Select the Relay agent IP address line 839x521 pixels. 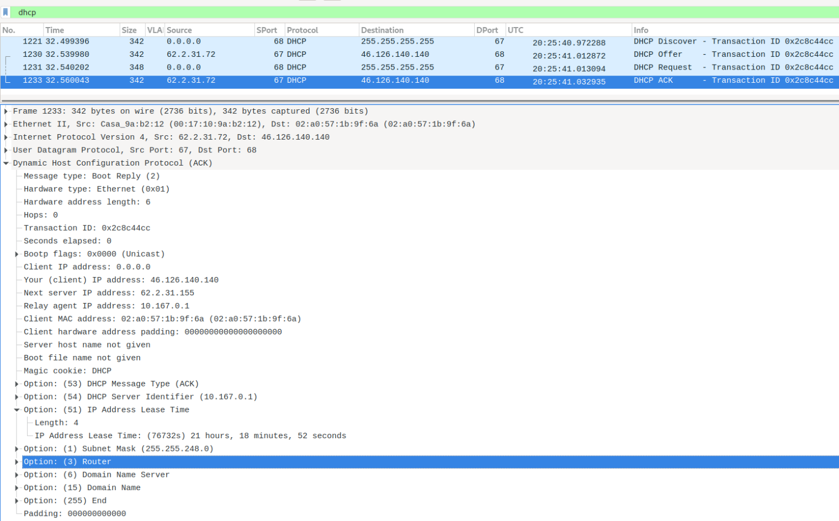tap(106, 306)
